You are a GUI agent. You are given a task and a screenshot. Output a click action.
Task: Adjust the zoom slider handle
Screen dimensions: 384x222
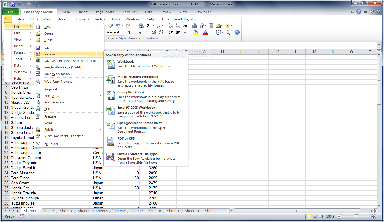(356, 216)
